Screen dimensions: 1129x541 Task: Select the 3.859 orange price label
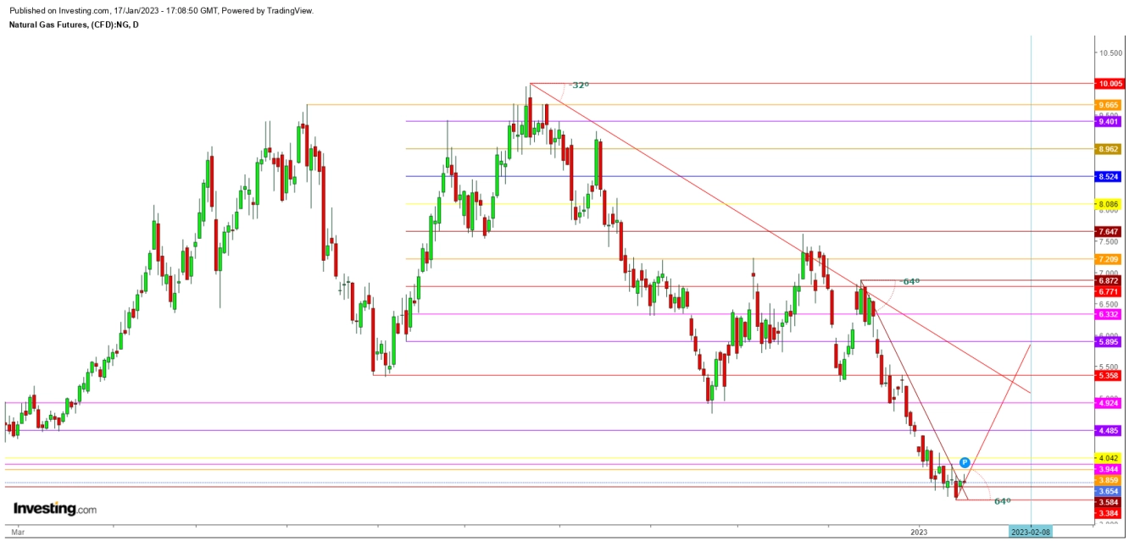click(1110, 480)
